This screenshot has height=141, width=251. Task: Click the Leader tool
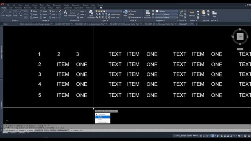pyautogui.click(x=80, y=14)
